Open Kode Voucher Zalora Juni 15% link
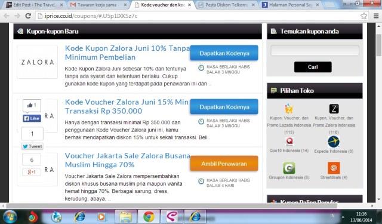This screenshot has width=382, height=224. pyautogui.click(x=127, y=106)
